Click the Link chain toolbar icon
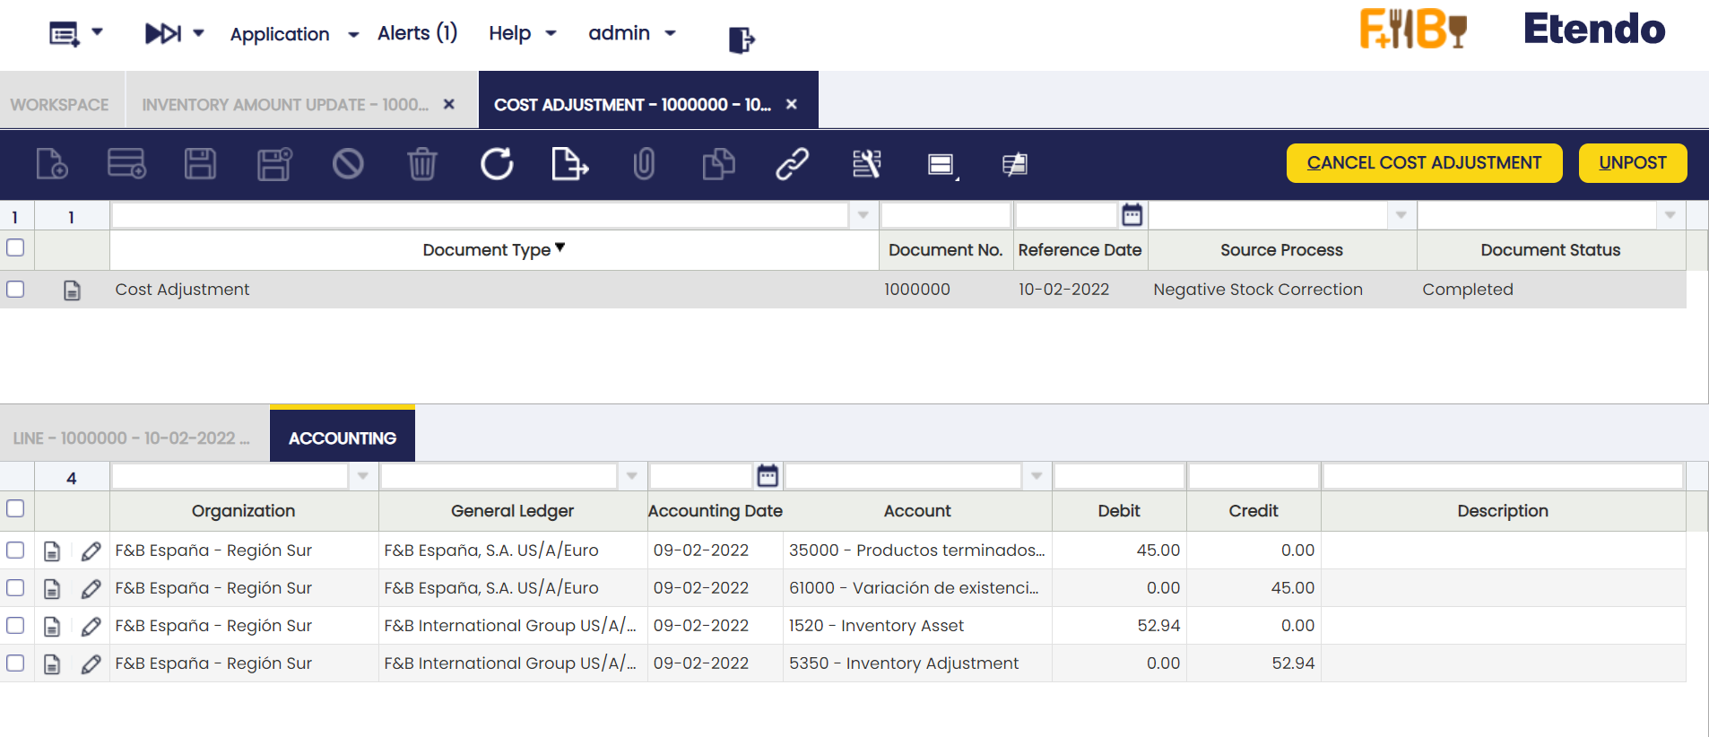The width and height of the screenshot is (1709, 737). click(793, 164)
